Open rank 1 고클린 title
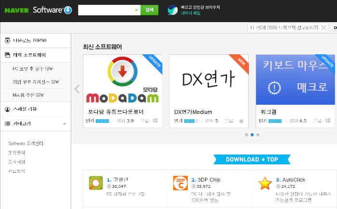Screen dimensions: 337x209 click(x=120, y=180)
